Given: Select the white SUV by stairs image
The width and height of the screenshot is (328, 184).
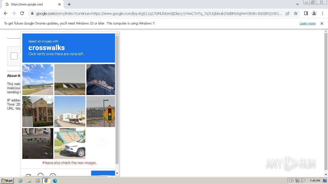Looking at the screenshot, I should point(70,143).
